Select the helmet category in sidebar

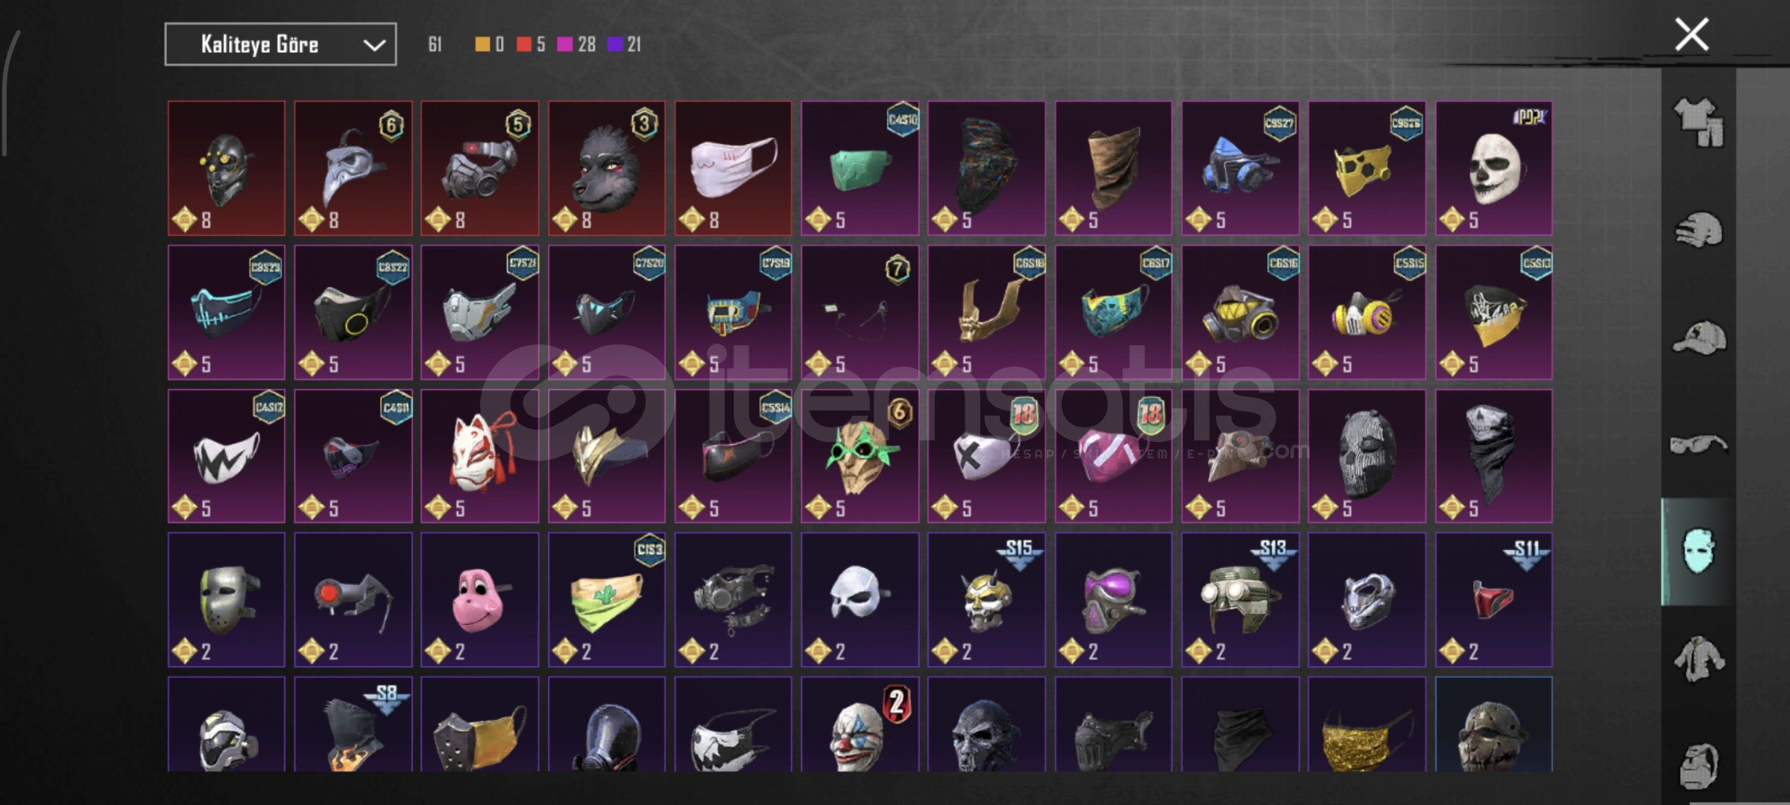click(x=1699, y=230)
